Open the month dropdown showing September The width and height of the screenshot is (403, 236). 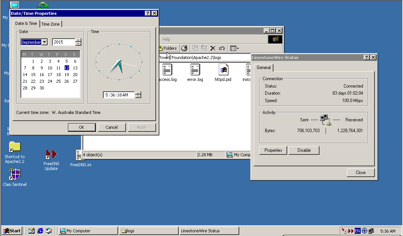45,42
